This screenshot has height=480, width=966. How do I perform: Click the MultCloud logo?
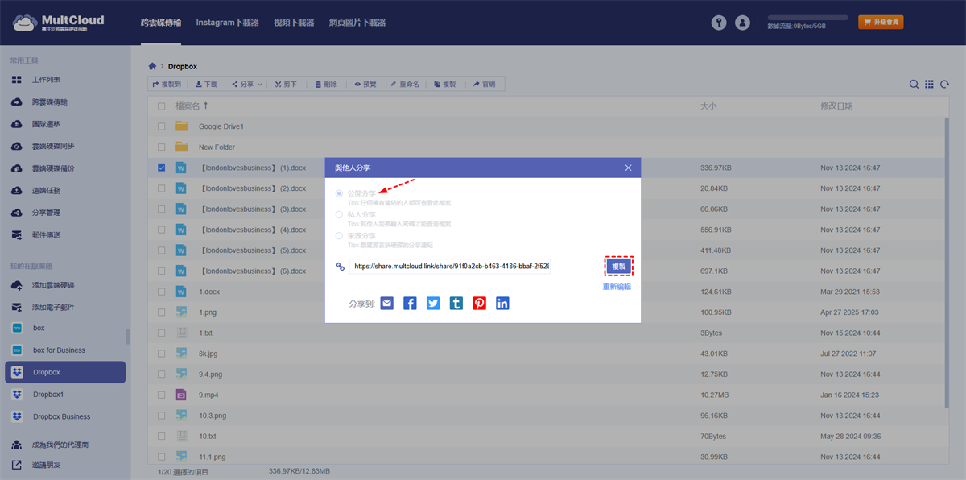click(58, 22)
